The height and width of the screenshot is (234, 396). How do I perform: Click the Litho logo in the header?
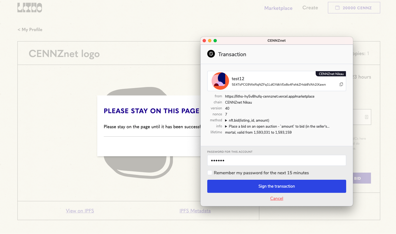[x=30, y=8]
